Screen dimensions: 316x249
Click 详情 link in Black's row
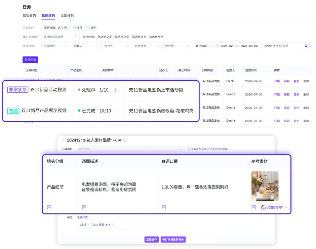tap(277, 81)
